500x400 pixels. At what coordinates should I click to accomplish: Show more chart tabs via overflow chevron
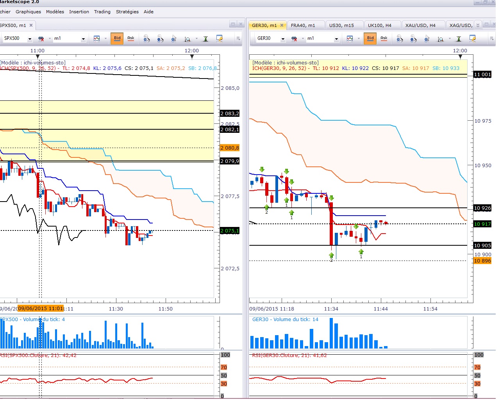[x=478, y=25]
